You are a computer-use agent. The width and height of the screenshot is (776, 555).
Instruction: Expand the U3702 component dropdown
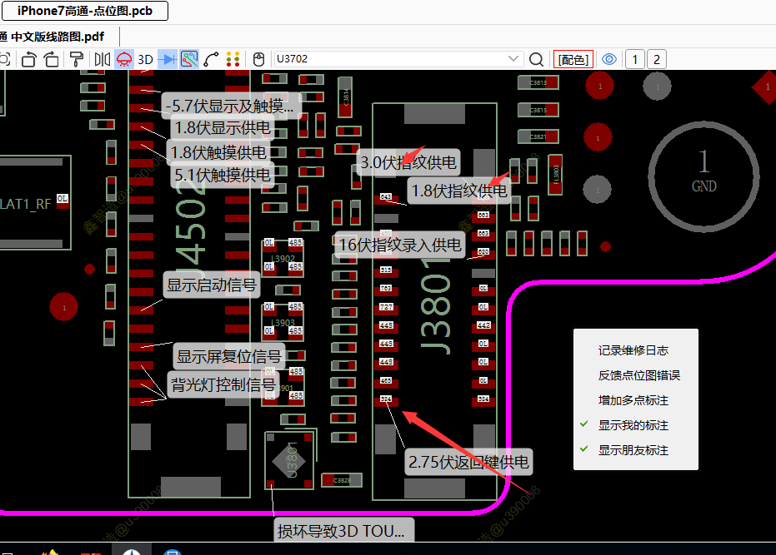click(514, 59)
